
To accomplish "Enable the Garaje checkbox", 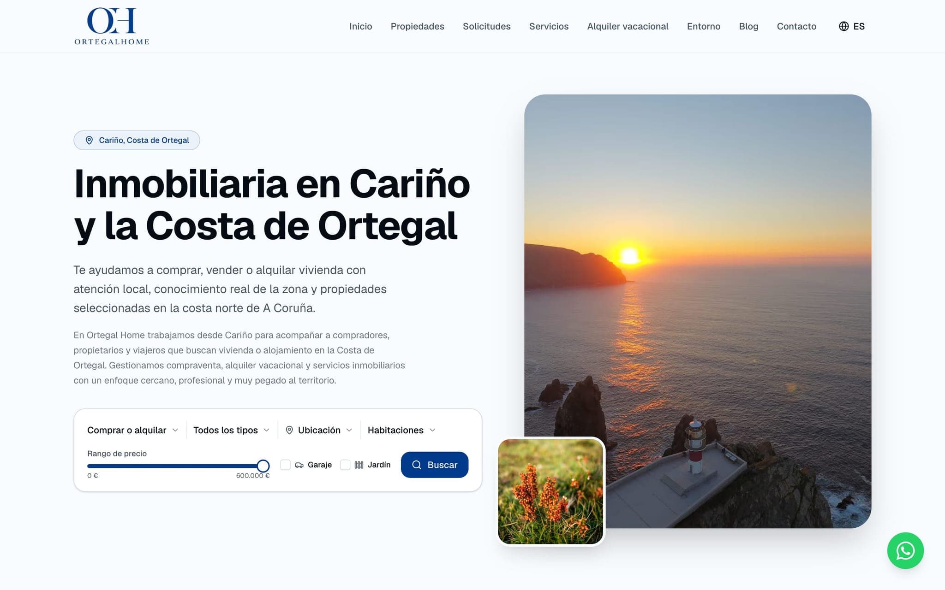I will click(286, 465).
